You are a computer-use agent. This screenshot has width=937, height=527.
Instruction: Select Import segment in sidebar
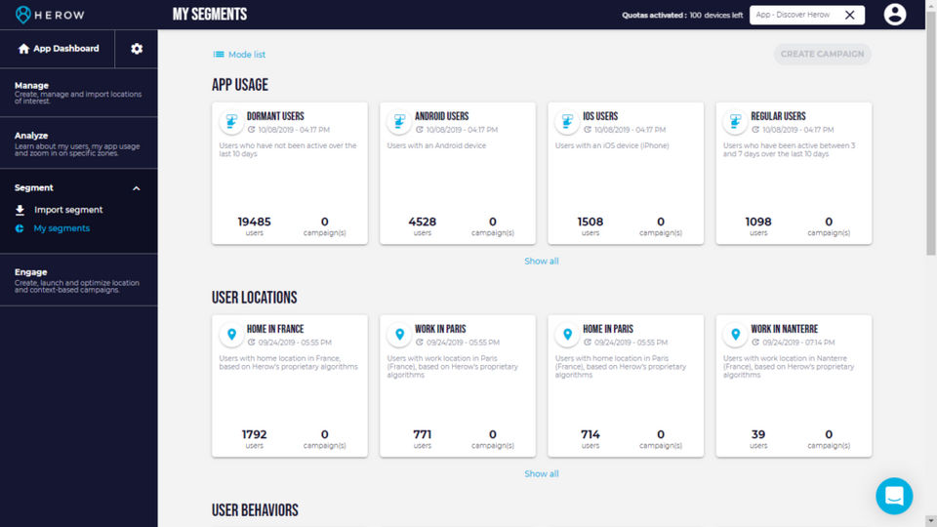coord(68,210)
